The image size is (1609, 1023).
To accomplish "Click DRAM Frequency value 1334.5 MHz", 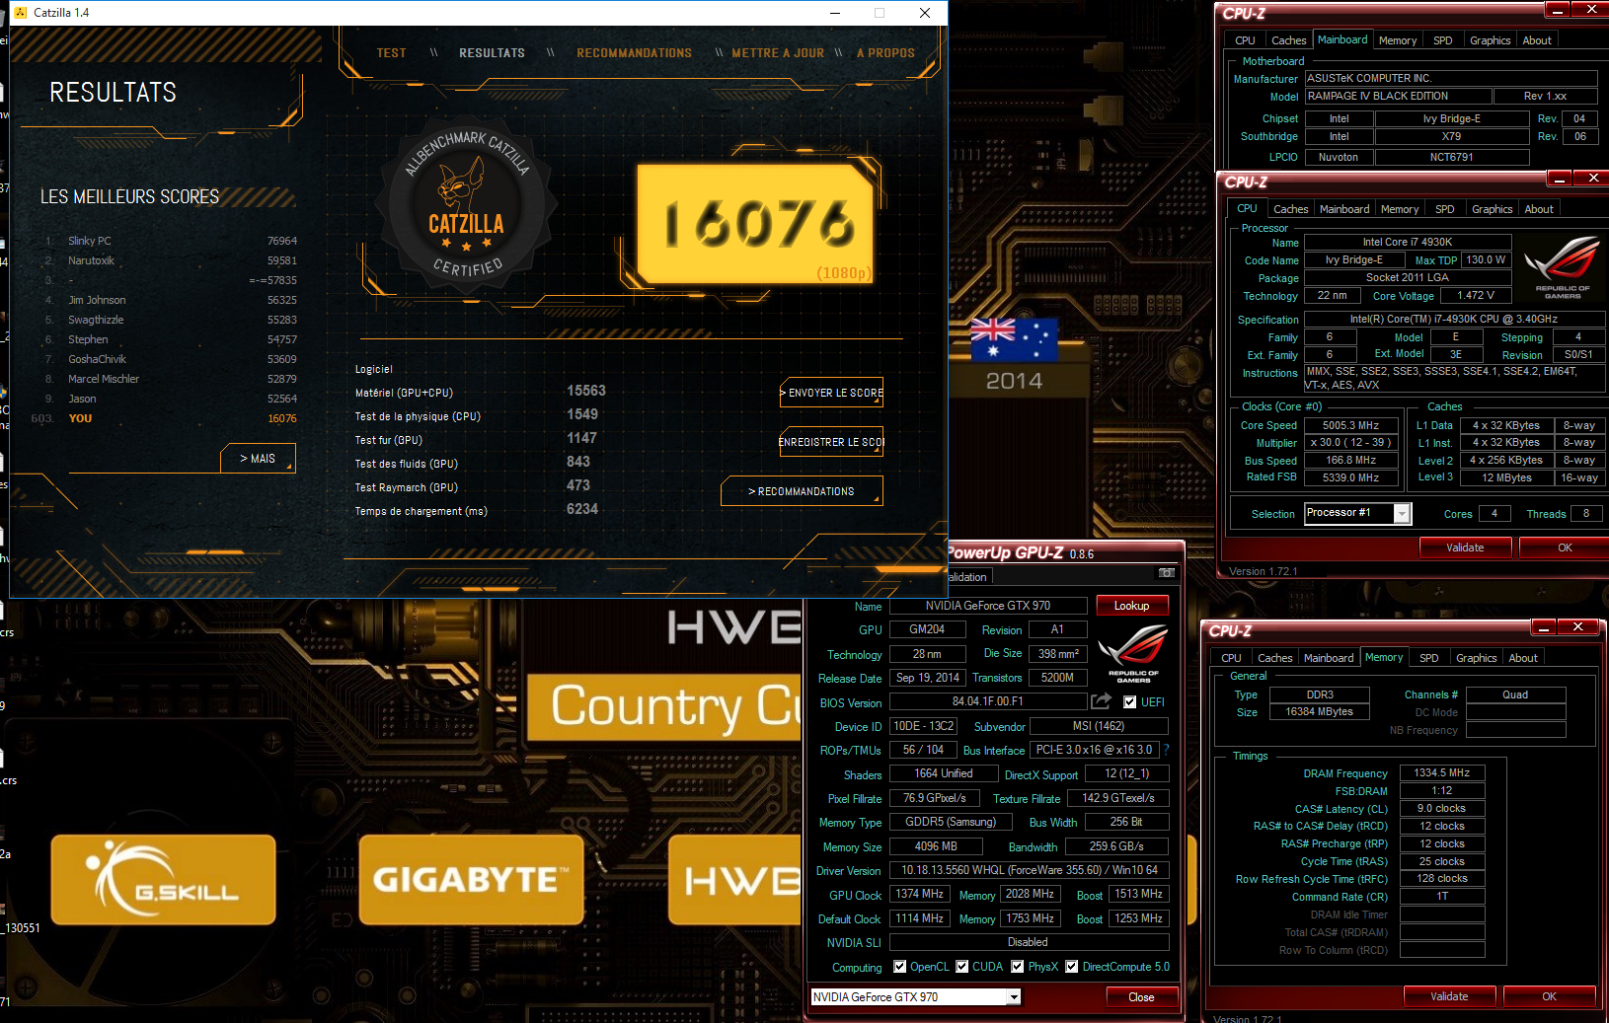I will click(x=1442, y=772).
